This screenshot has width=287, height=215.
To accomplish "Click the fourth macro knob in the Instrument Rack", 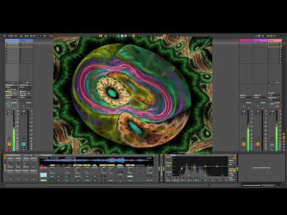I will tap(33, 165).
